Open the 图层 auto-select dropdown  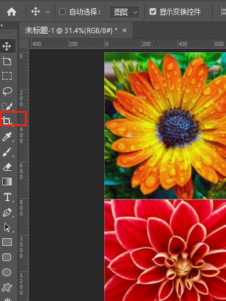[x=124, y=12]
